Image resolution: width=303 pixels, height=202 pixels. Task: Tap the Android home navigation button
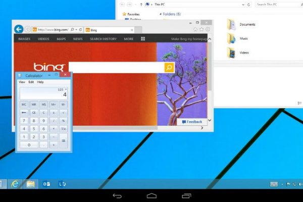[151, 196]
